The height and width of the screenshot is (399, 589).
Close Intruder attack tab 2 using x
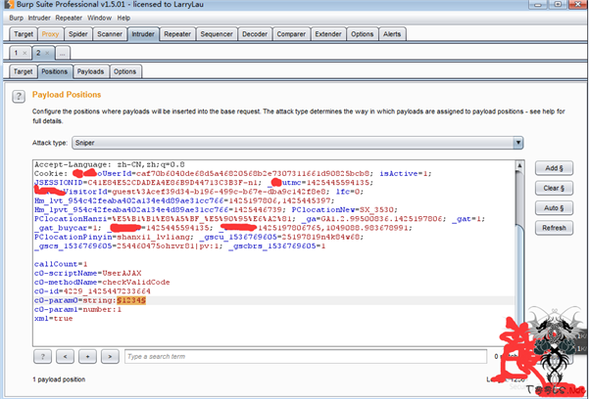(47, 52)
